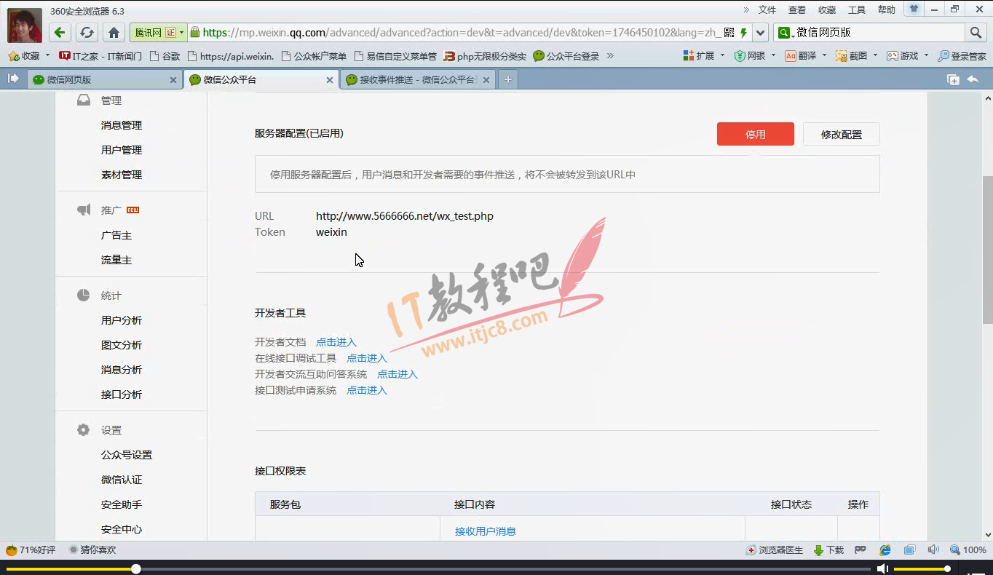The image size is (993, 575).
Task: Expand the address bar dropdown arrow
Action: tap(760, 33)
